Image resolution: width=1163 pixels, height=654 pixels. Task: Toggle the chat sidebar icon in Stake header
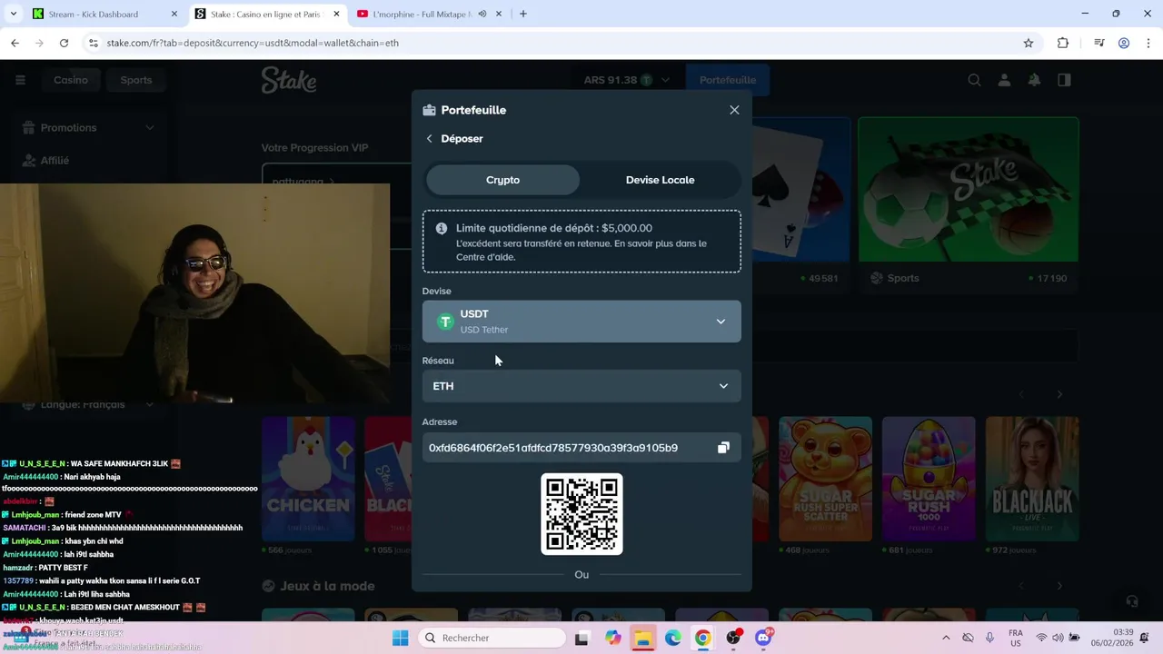pos(1064,80)
